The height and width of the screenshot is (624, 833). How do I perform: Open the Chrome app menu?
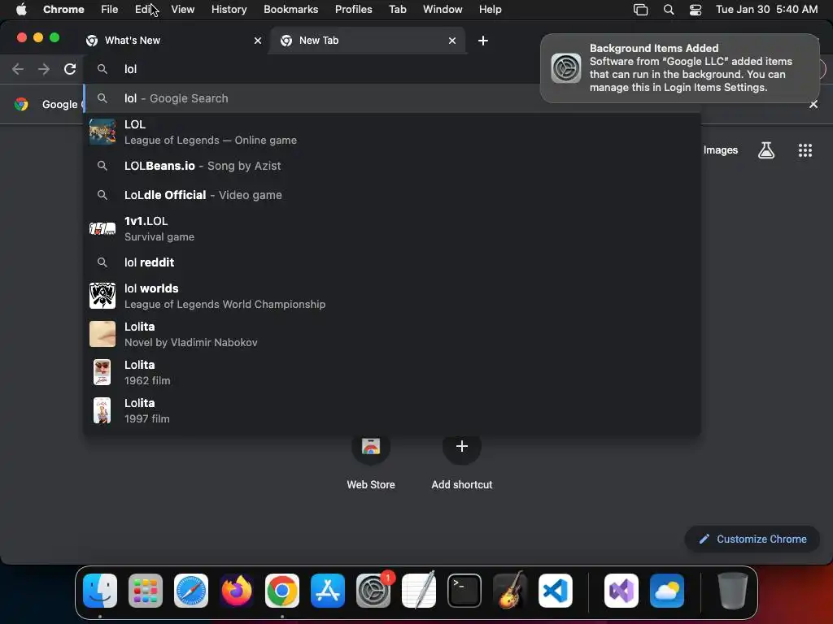tap(63, 10)
